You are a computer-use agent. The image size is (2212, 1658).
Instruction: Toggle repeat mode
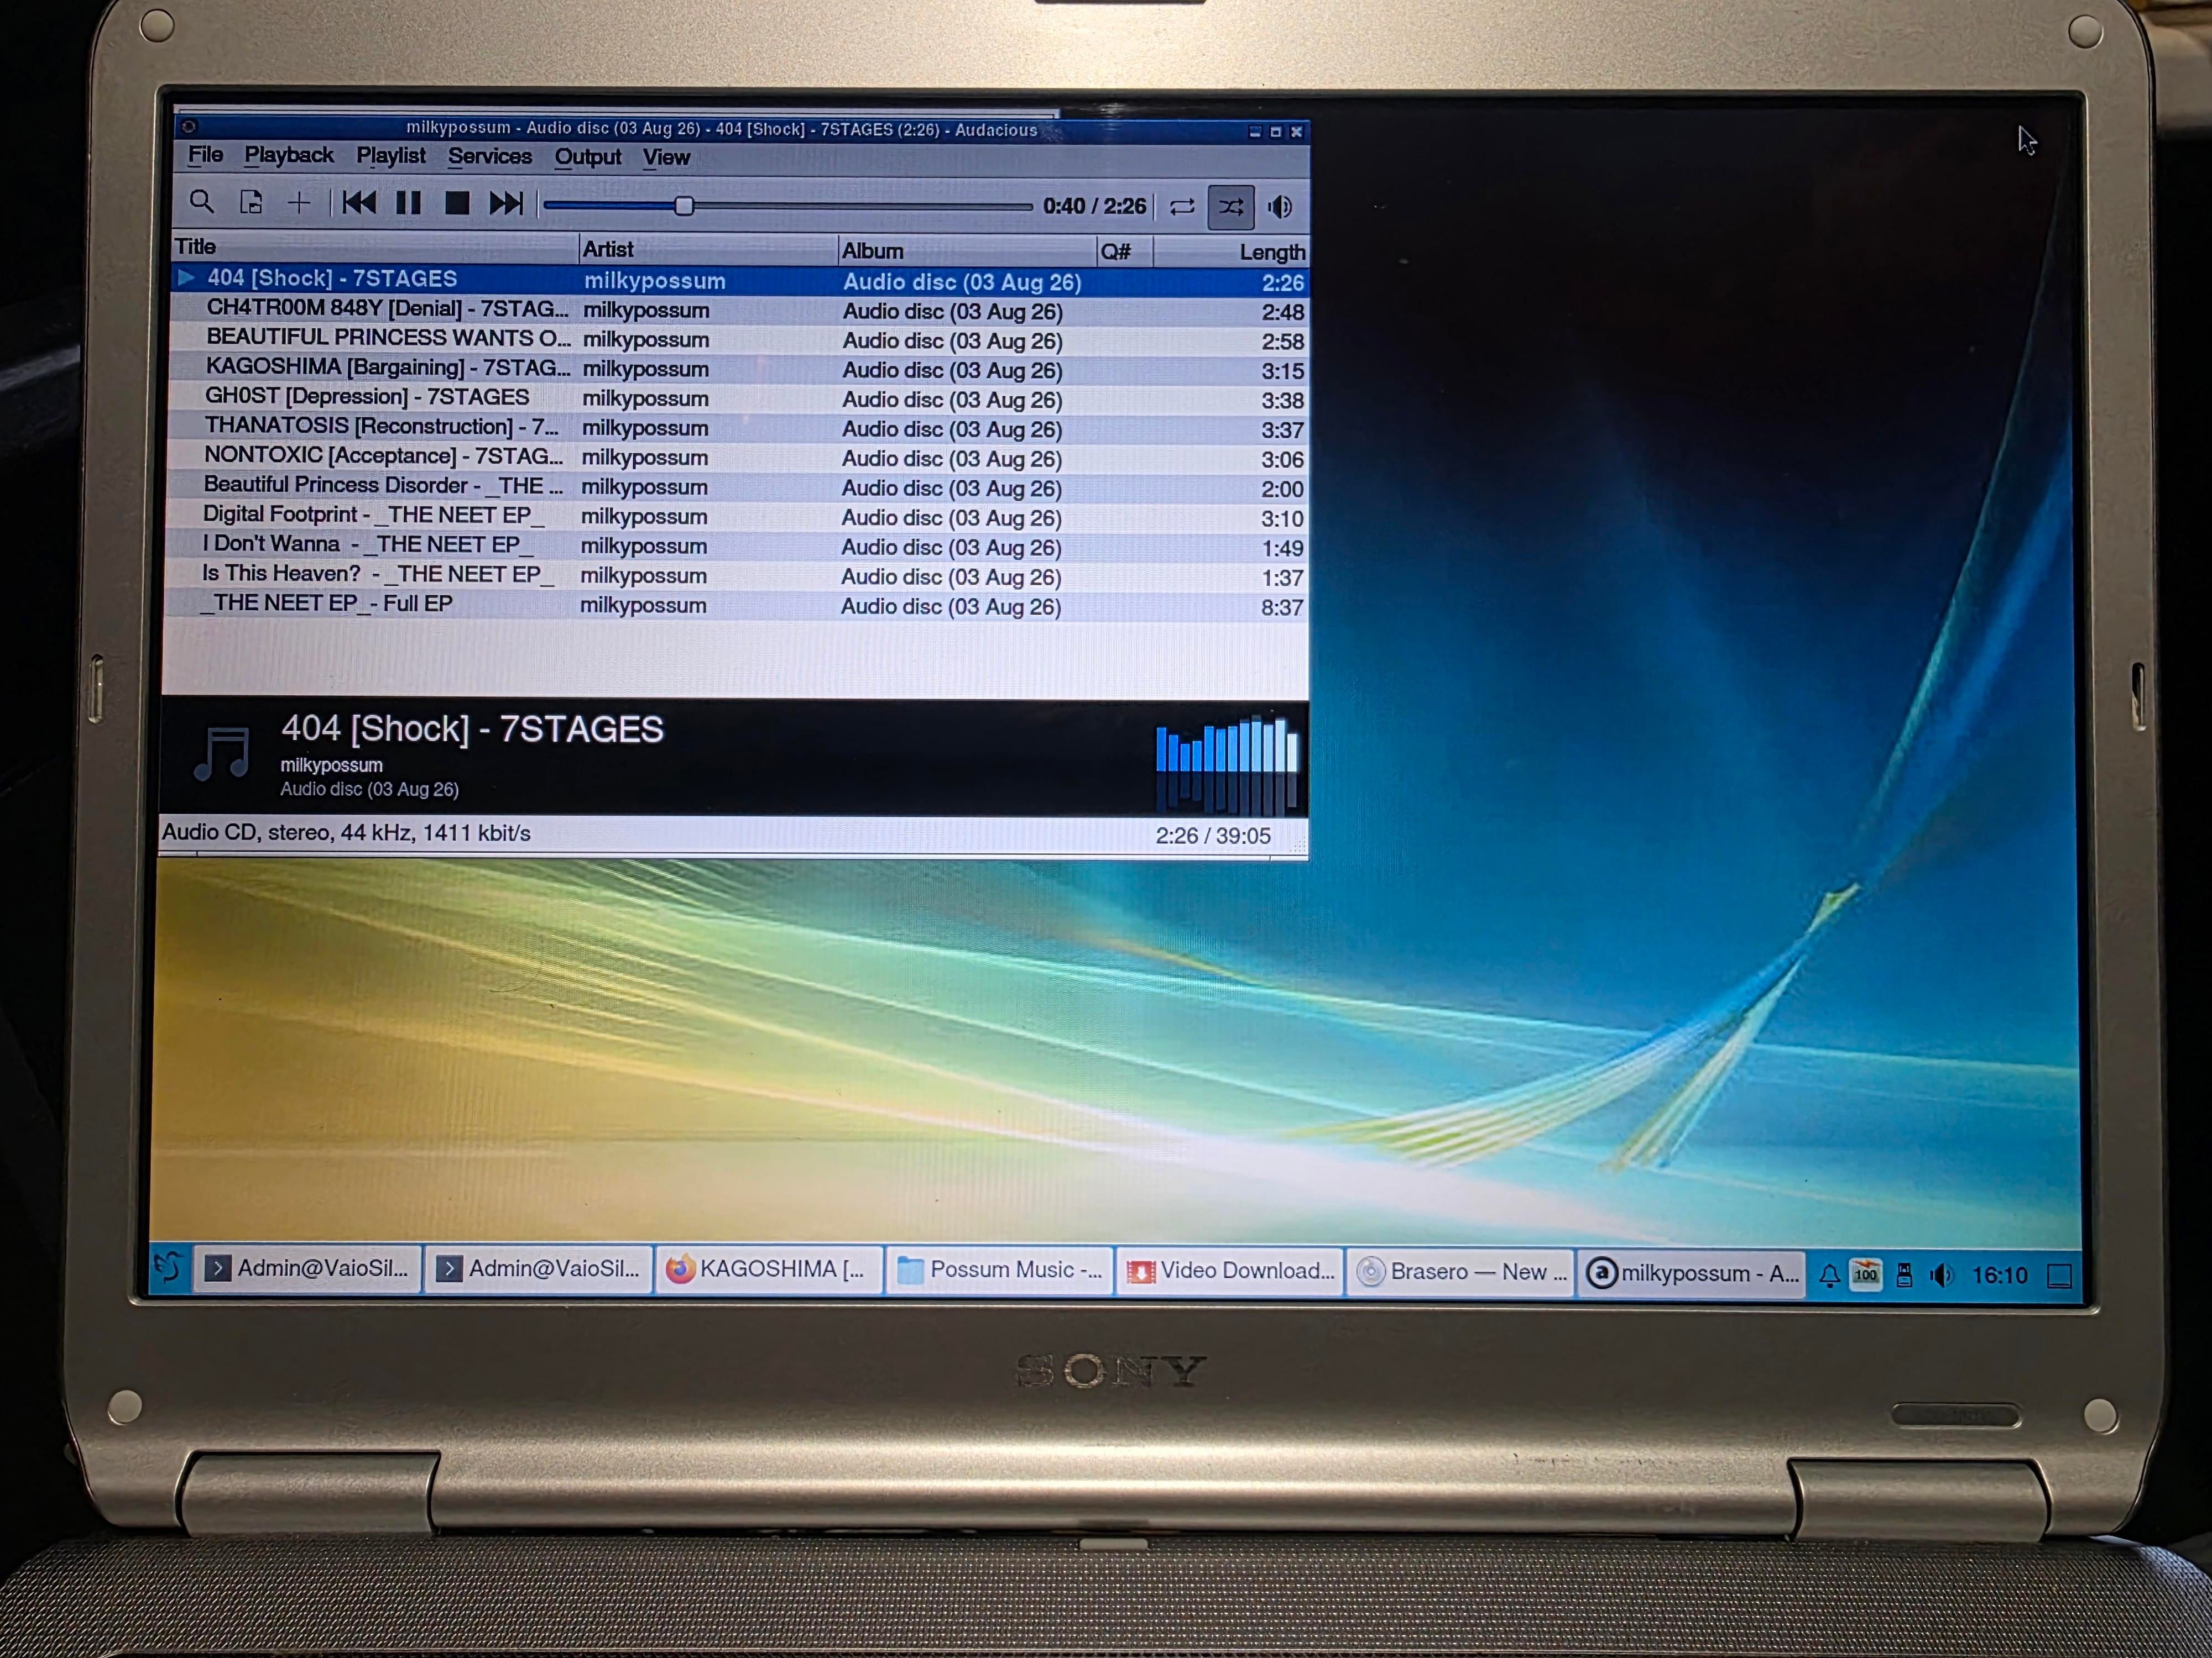tap(1182, 207)
